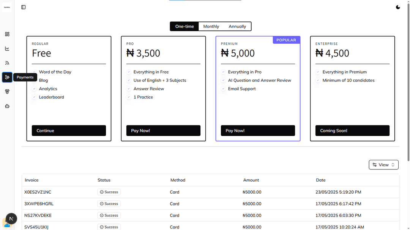The image size is (410, 230).
Task: Toggle dark mode with the moon icon
Action: 398,7
